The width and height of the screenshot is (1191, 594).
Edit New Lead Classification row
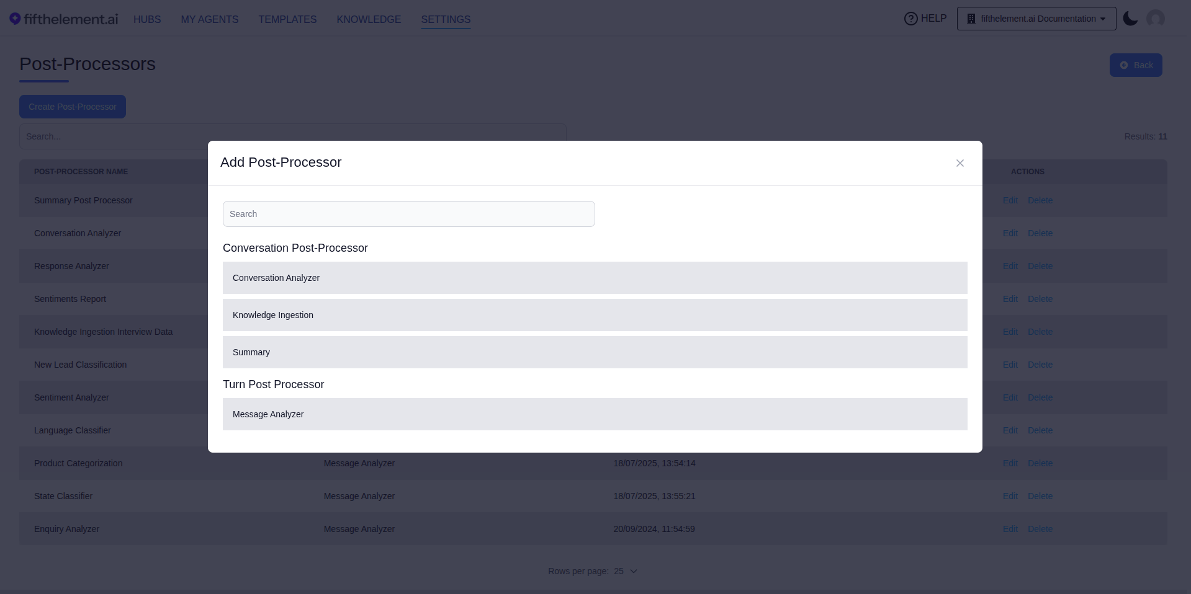1010,365
